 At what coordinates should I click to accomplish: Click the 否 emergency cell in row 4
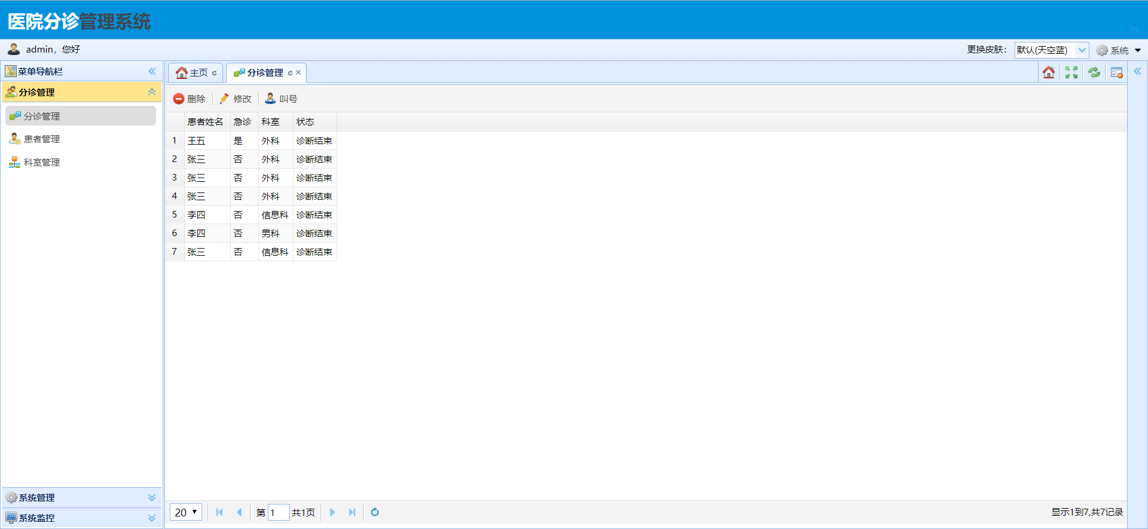(x=245, y=197)
